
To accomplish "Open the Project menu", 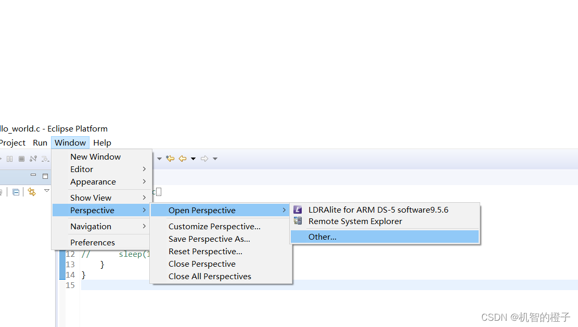I will [12, 143].
